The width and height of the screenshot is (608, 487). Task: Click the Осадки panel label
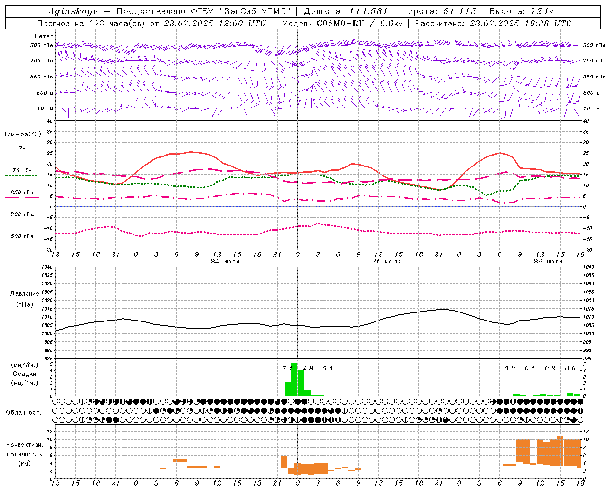24,374
